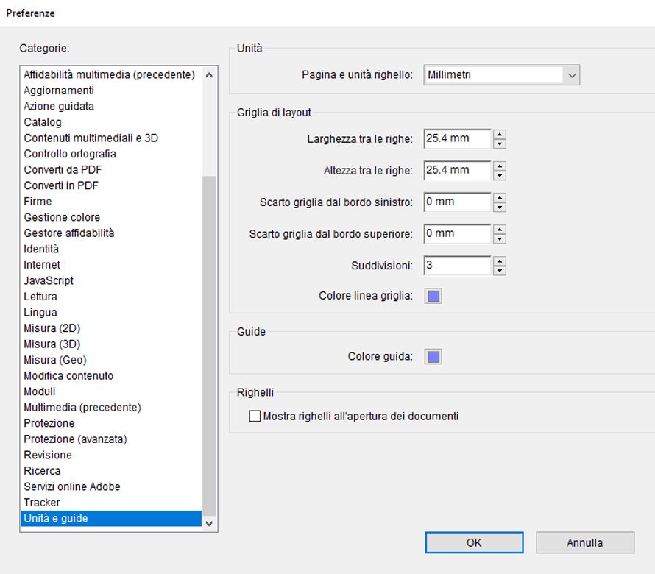655x574 pixels.
Task: Go to Protezione (avanzata) category
Action: 75,439
